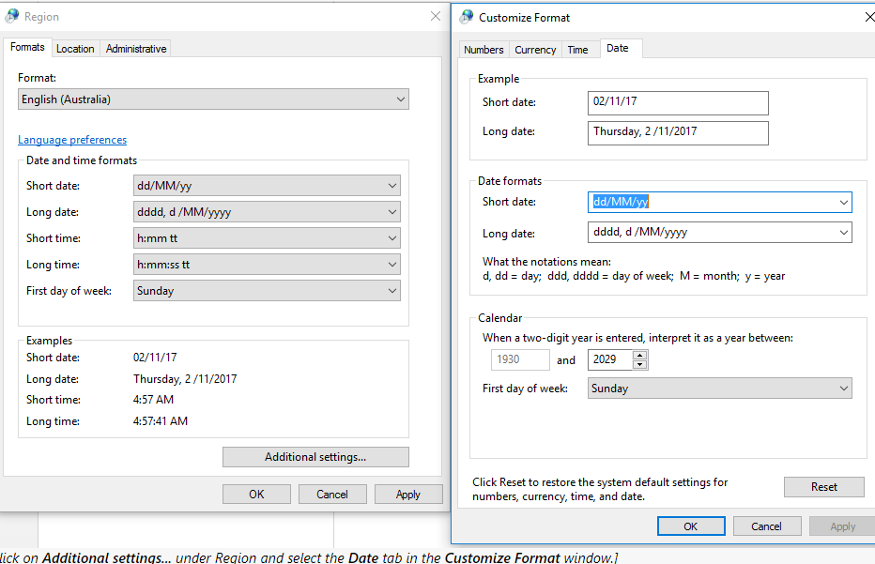Open the Short time h:mm tt dropdown
The height and width of the screenshot is (564, 875).
[x=267, y=238]
